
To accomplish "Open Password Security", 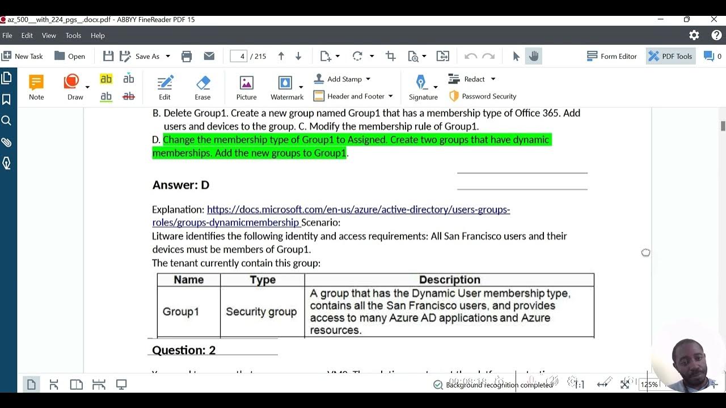I will click(x=483, y=96).
